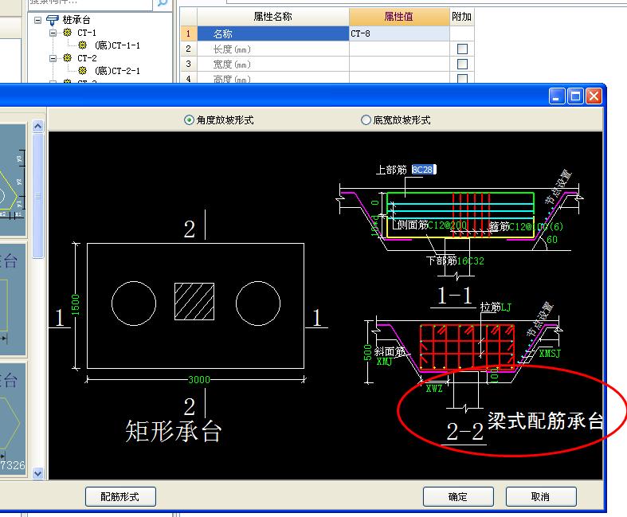Tick the 长度(mm) 附加 checkbox
The width and height of the screenshot is (627, 517).
point(462,49)
